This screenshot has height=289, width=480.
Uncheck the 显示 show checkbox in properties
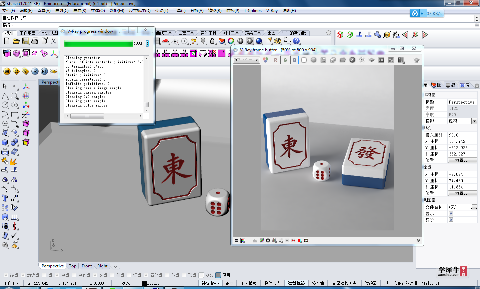[451, 213]
